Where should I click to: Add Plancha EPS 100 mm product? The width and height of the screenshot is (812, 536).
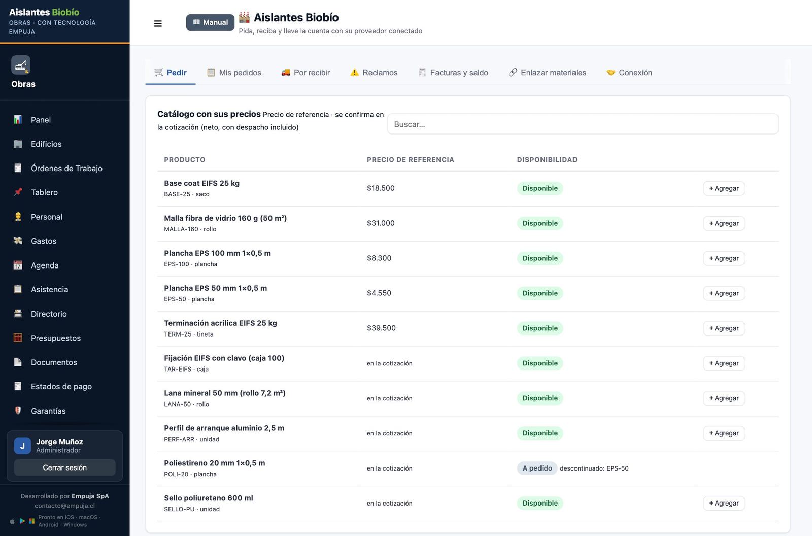pyautogui.click(x=724, y=258)
